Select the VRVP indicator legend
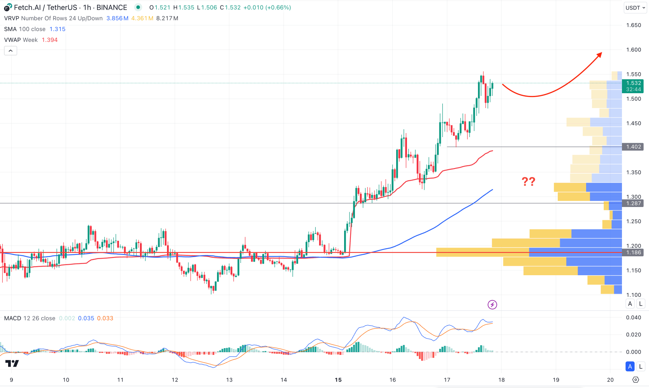Image resolution: width=649 pixels, height=388 pixels. coord(53,18)
